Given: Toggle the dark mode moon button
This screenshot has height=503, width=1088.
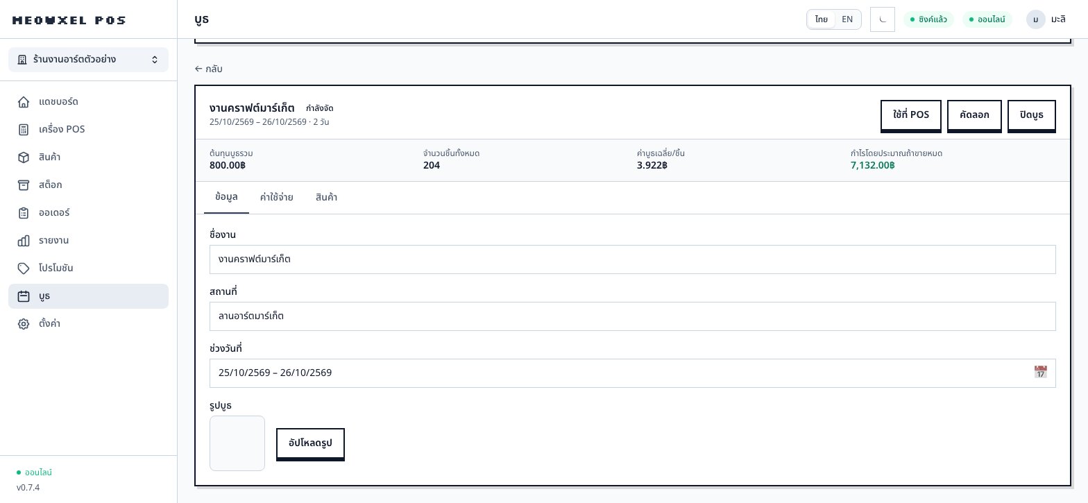Looking at the screenshot, I should click(x=883, y=19).
